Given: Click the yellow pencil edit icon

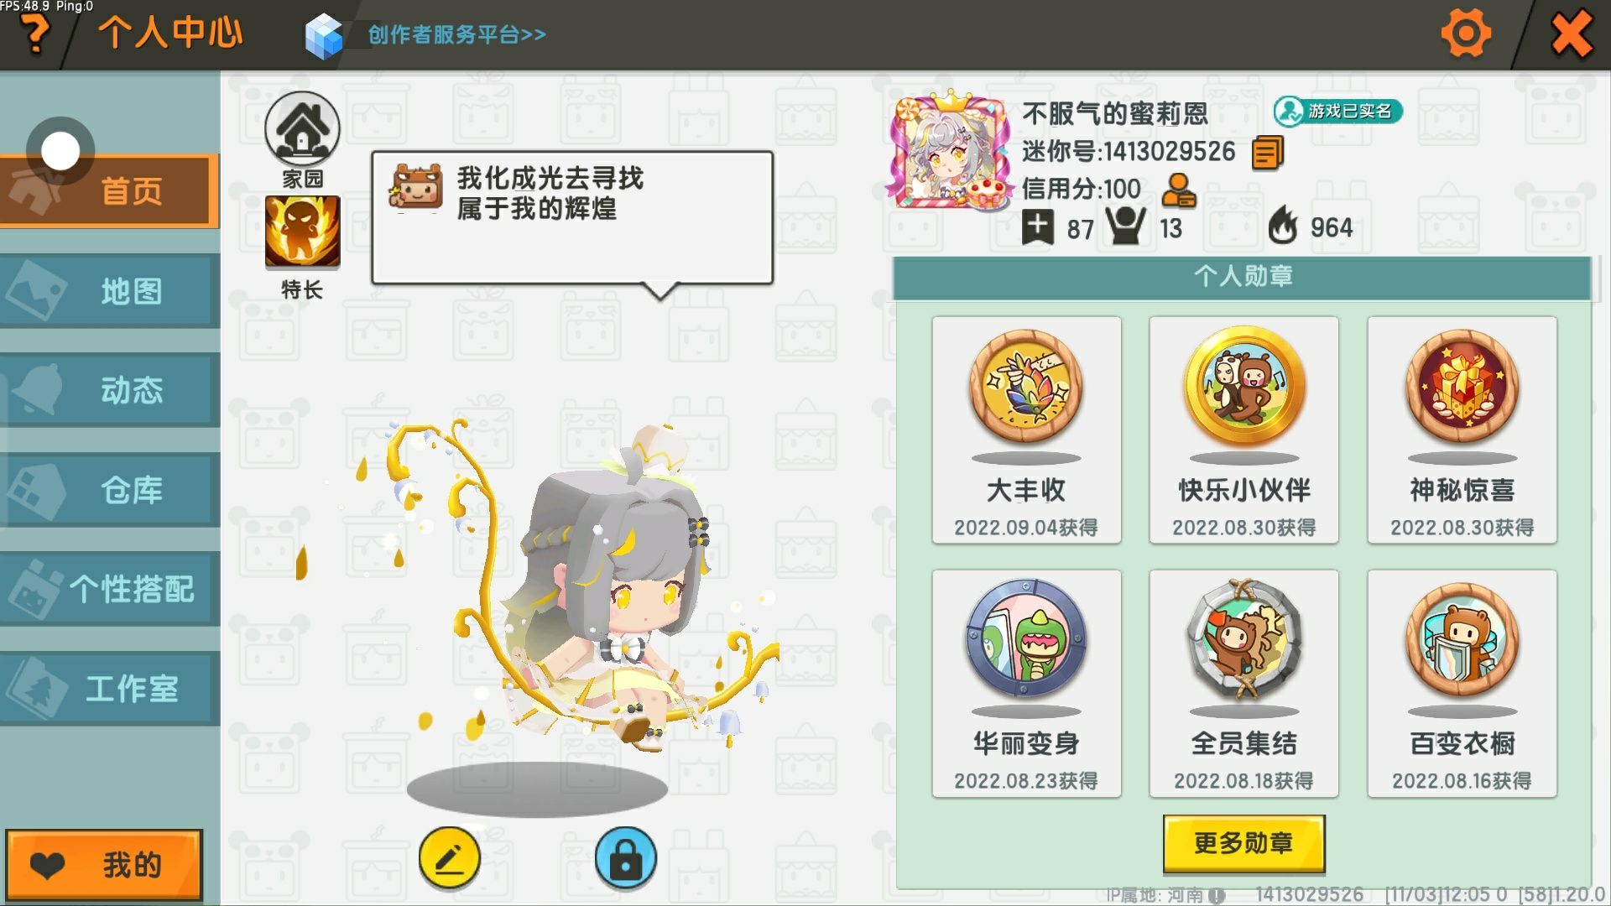Looking at the screenshot, I should [450, 857].
